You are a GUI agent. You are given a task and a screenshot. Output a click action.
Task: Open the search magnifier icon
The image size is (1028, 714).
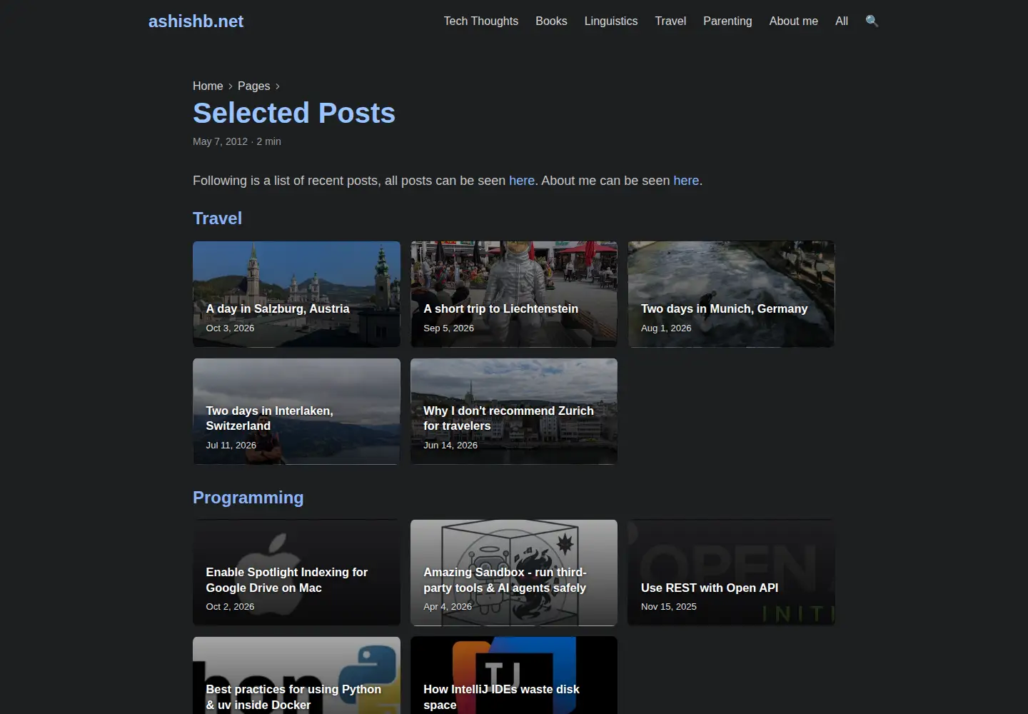click(x=872, y=21)
